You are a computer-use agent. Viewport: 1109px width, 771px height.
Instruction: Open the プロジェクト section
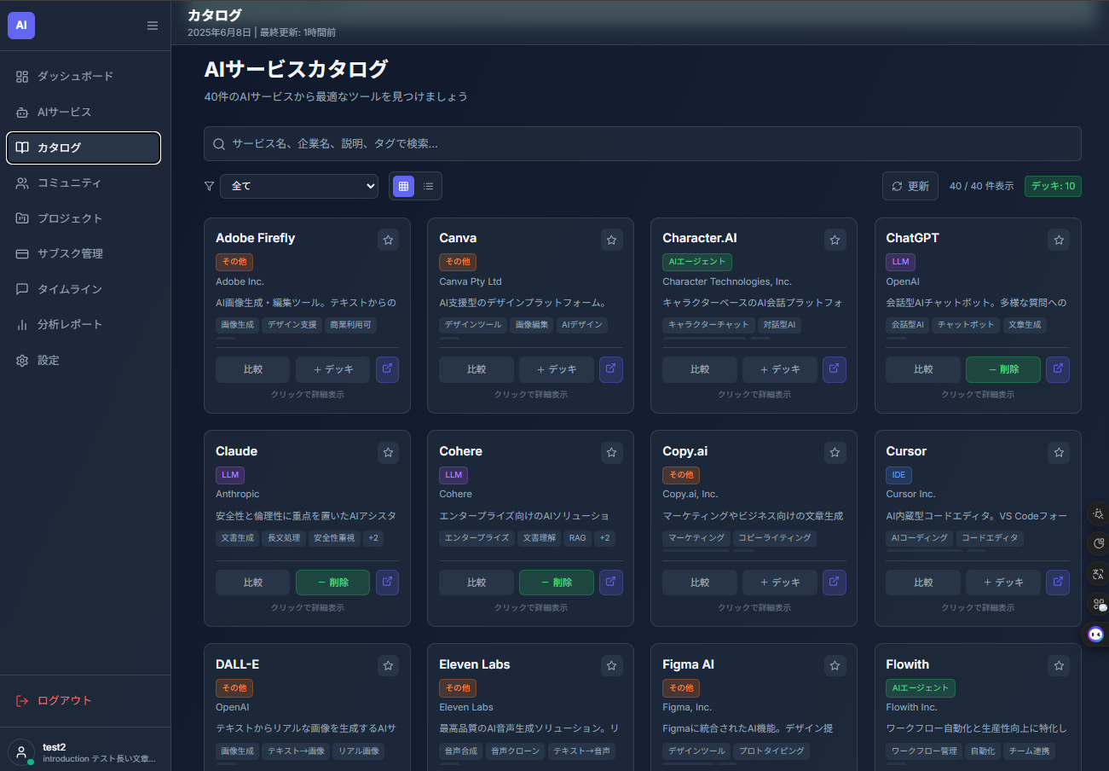[x=84, y=218]
